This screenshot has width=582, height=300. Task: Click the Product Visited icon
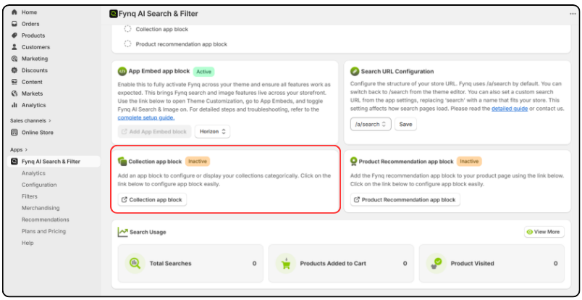(436, 263)
